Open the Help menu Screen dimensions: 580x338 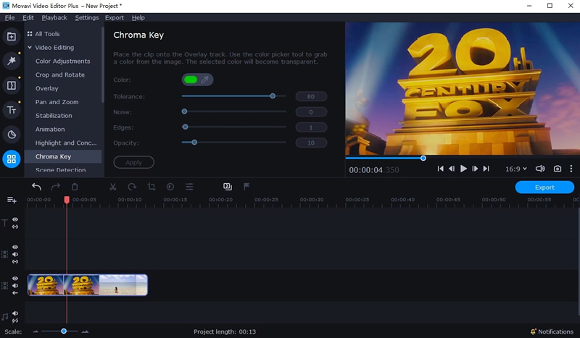(138, 17)
